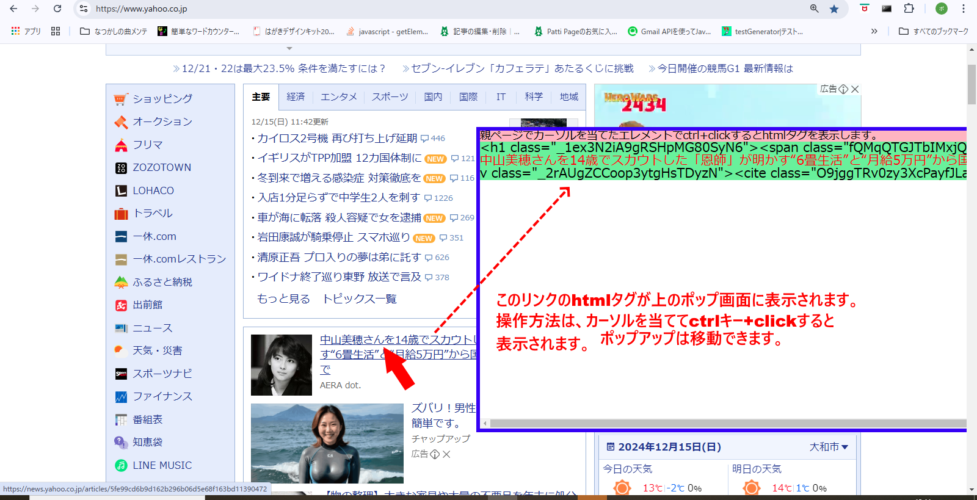Click 一休.comレストラン sidebar link
The width and height of the screenshot is (977, 500).
point(180,259)
